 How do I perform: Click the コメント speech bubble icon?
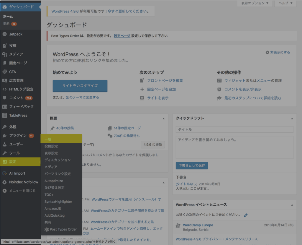click(5, 98)
